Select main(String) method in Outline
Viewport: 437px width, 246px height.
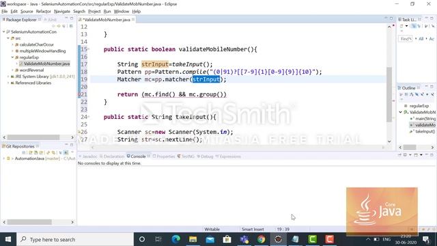[423, 118]
